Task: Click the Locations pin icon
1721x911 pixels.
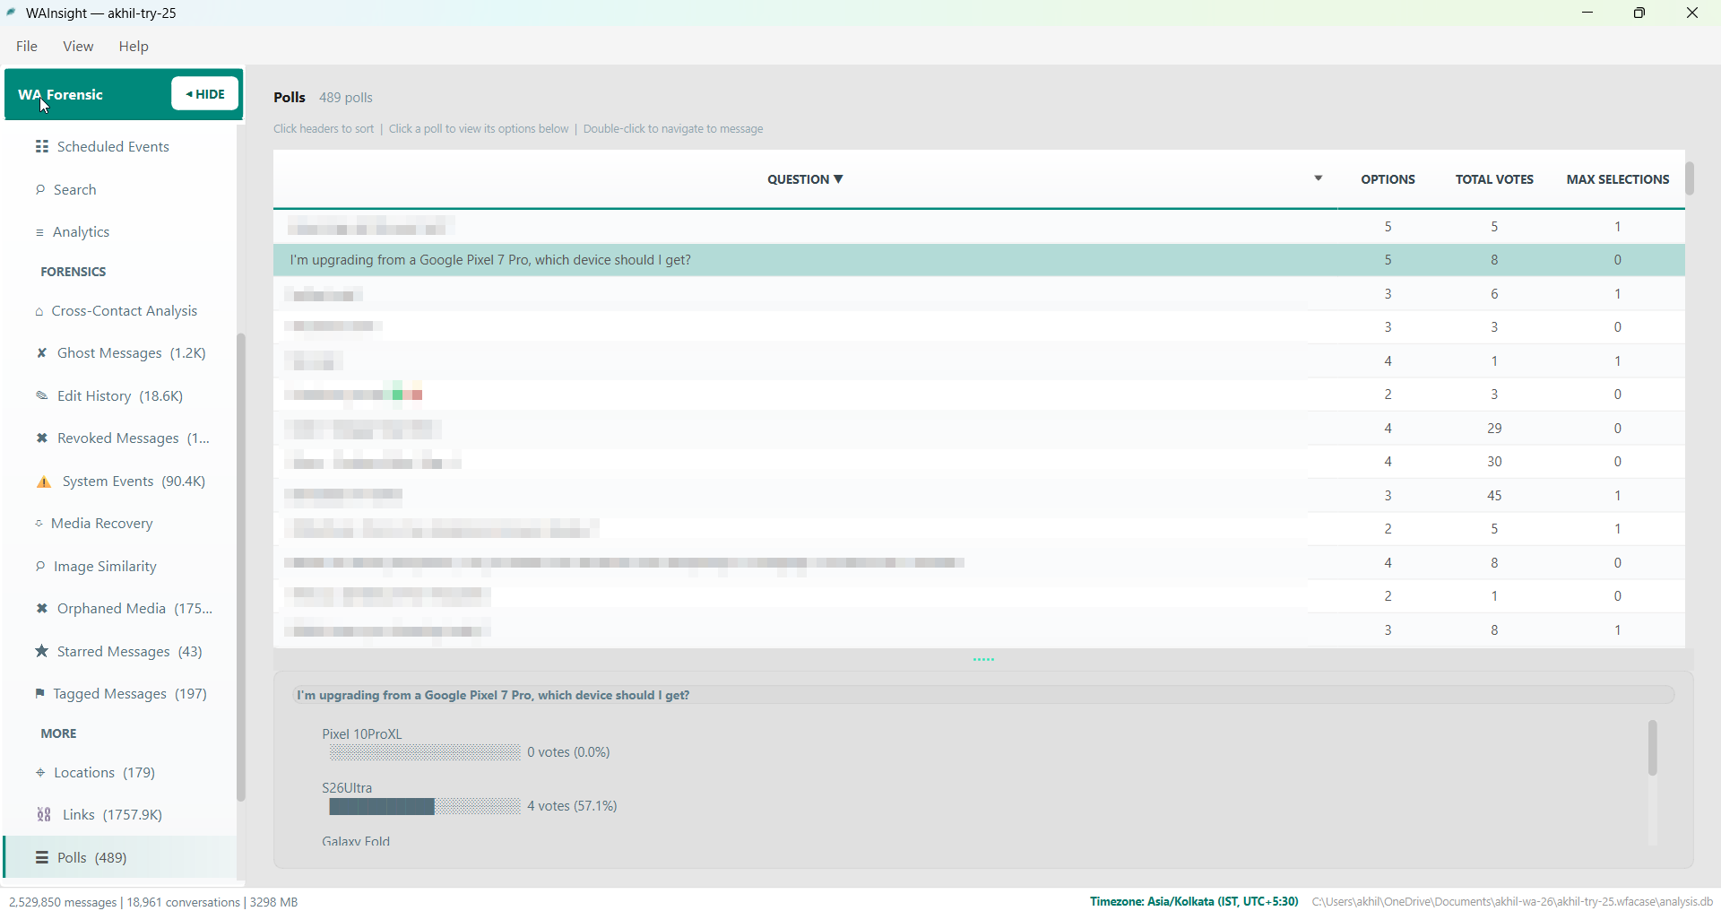Action: (x=40, y=773)
